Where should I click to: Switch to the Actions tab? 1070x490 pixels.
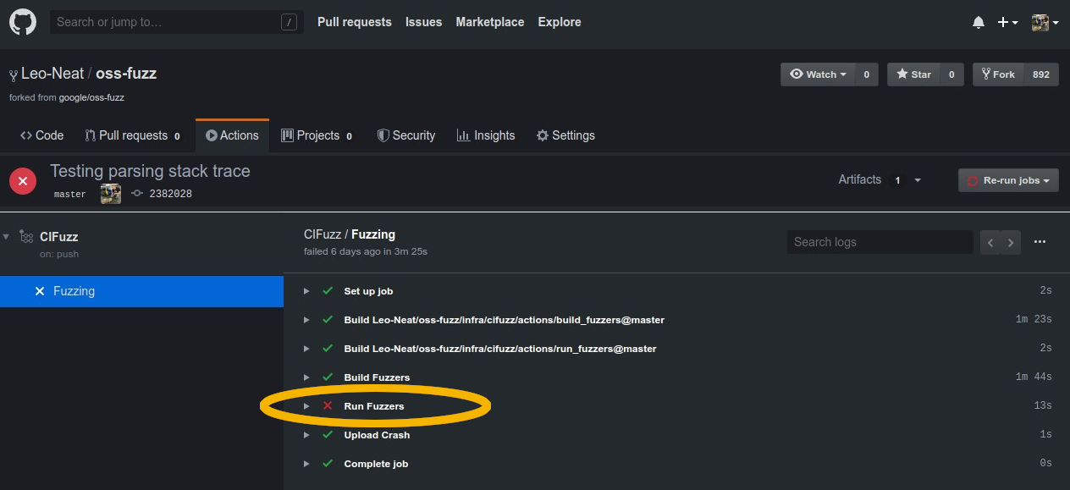[231, 135]
